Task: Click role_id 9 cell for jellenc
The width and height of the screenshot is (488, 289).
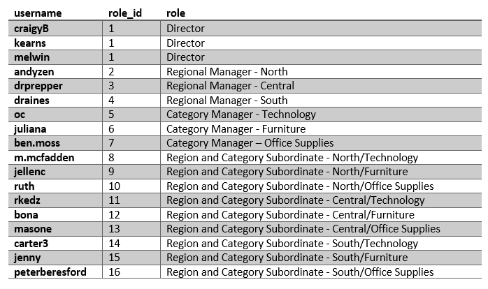Action: point(112,172)
